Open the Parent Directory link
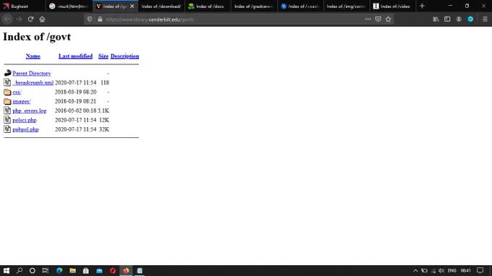The width and height of the screenshot is (492, 276). point(32,73)
